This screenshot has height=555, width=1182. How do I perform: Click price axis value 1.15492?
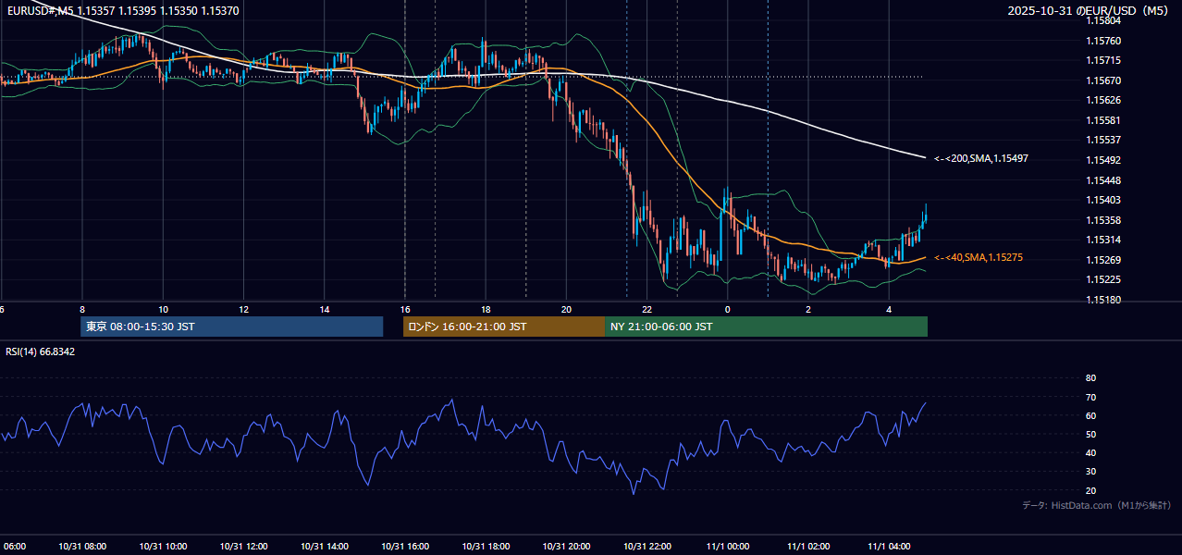(1103, 160)
